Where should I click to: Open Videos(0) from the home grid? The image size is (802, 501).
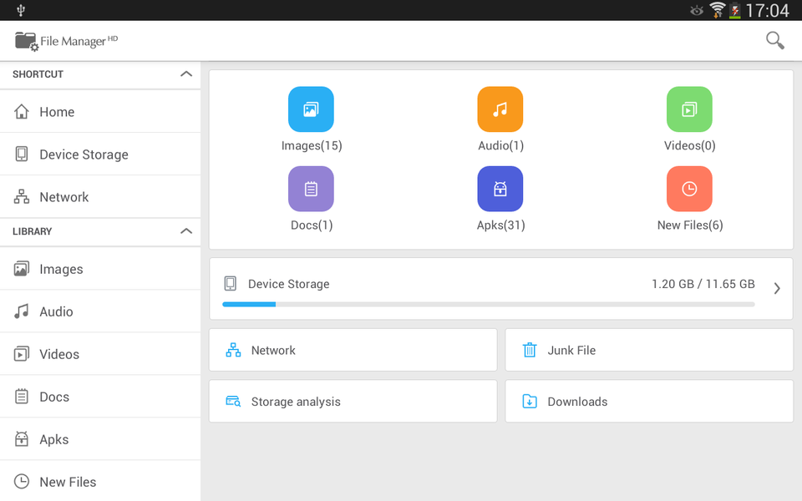[689, 117]
